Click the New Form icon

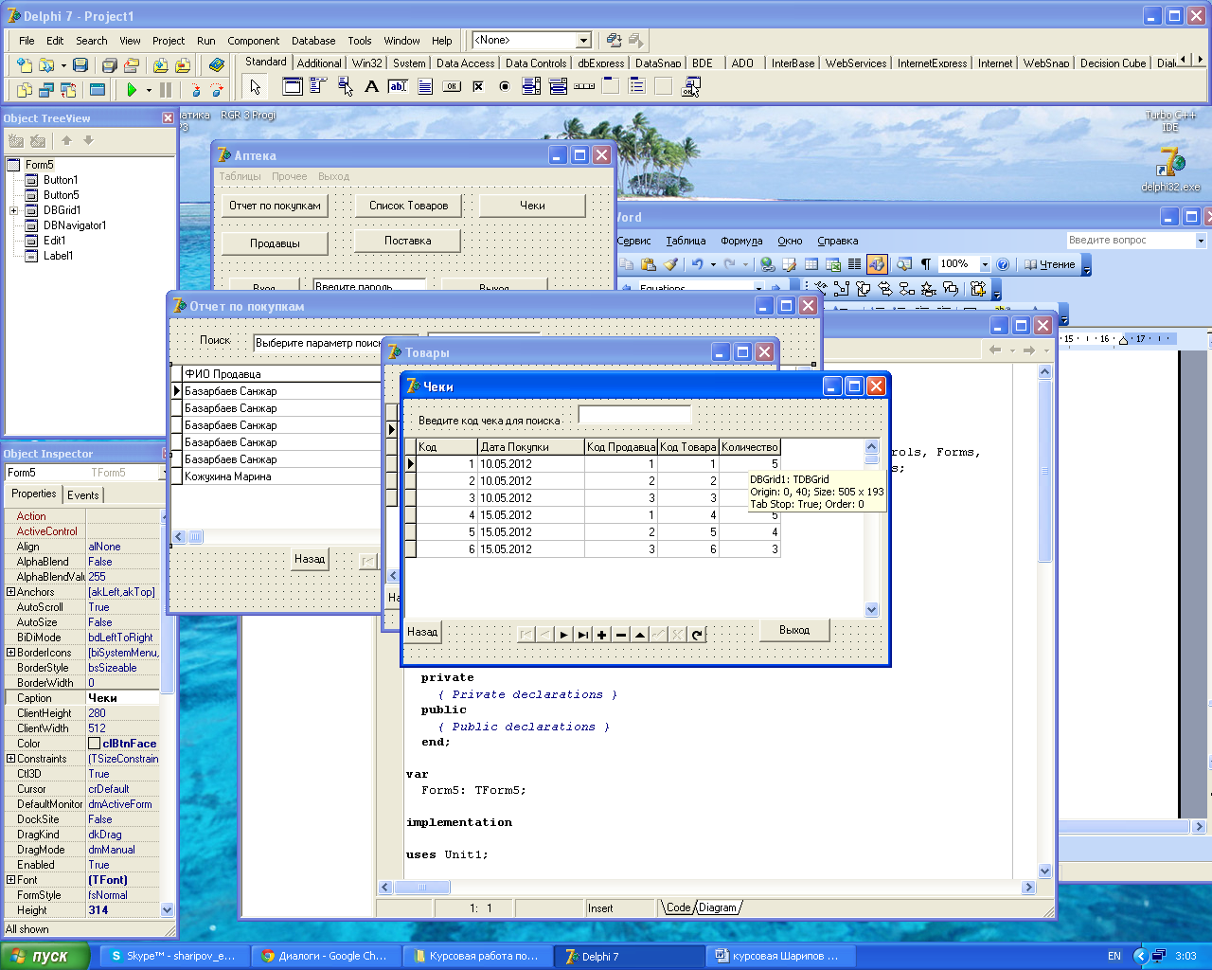(x=98, y=90)
